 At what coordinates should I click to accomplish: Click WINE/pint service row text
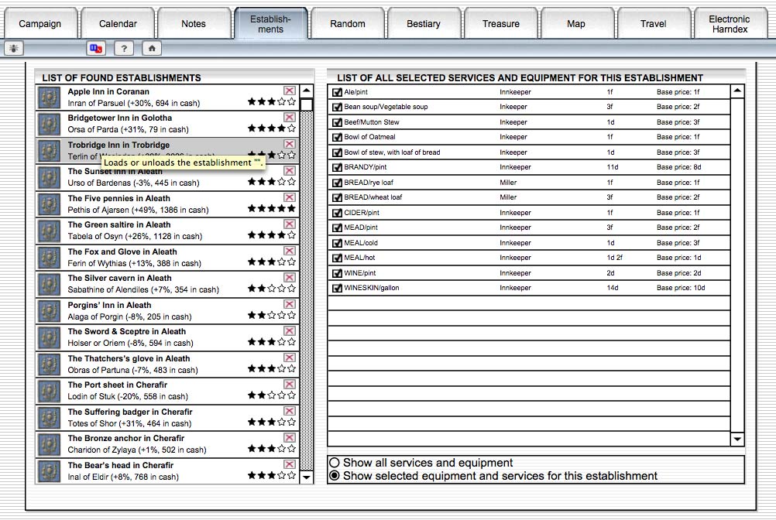[x=360, y=273]
